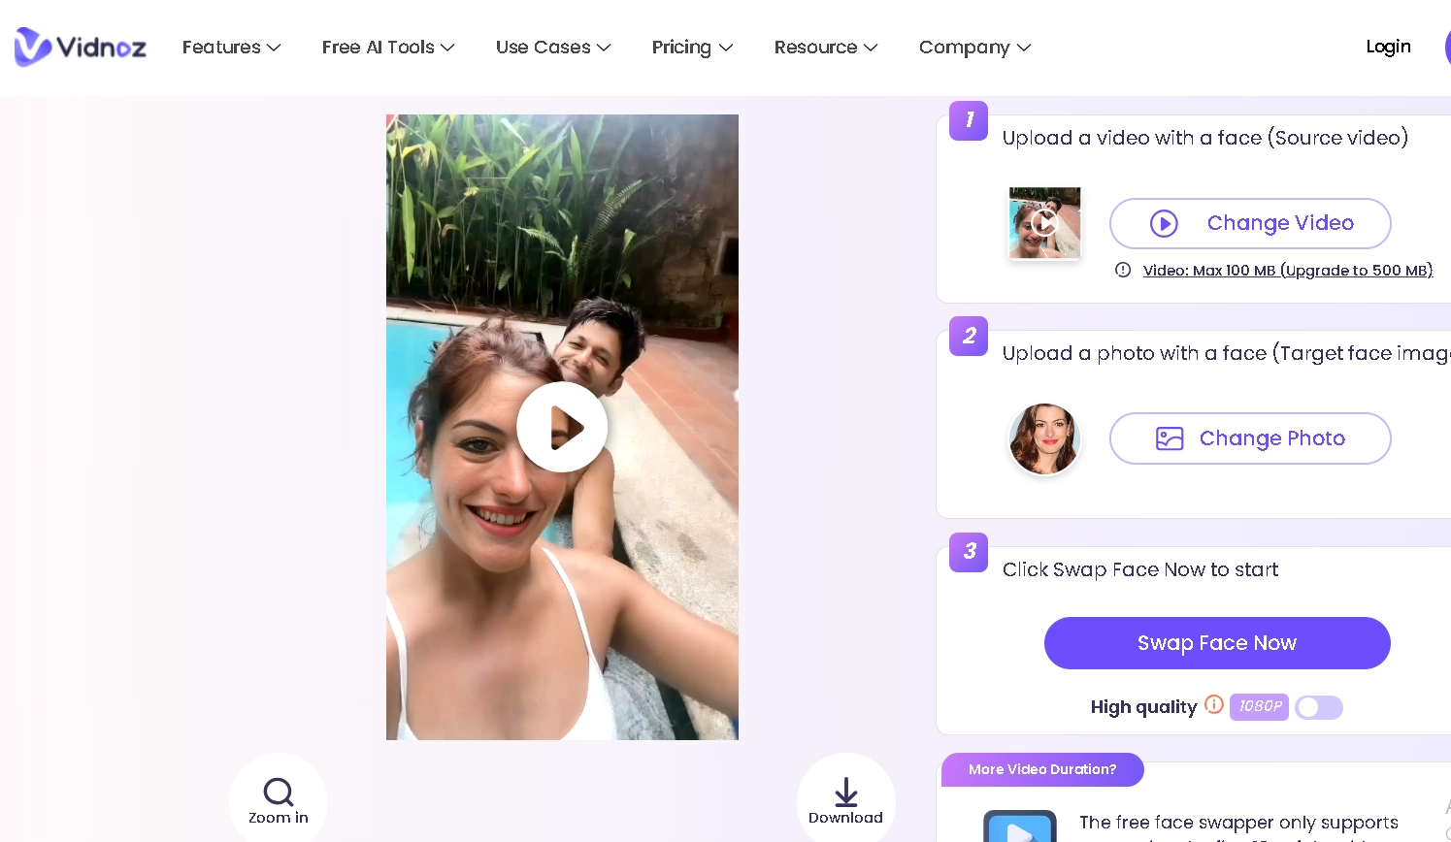Open the source video thumbnail
The height and width of the screenshot is (842, 1451).
click(1044, 223)
